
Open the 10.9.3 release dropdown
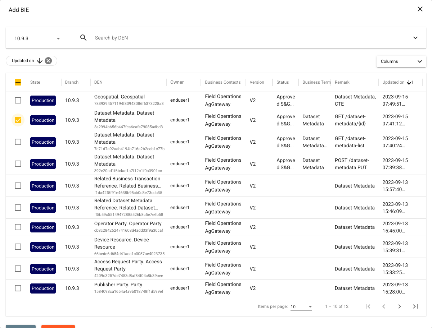point(37,38)
